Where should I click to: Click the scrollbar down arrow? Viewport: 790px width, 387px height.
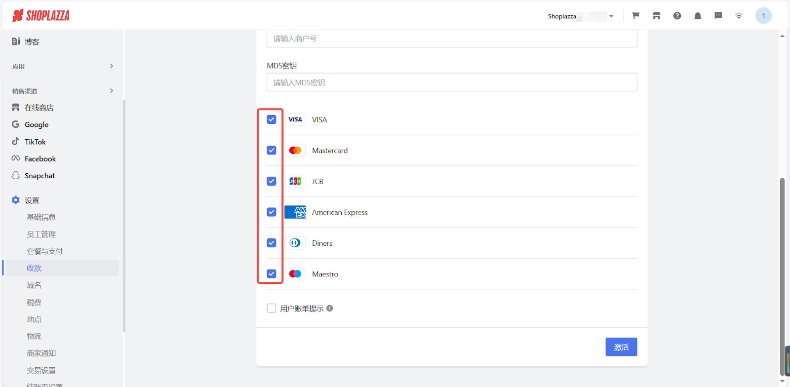783,381
